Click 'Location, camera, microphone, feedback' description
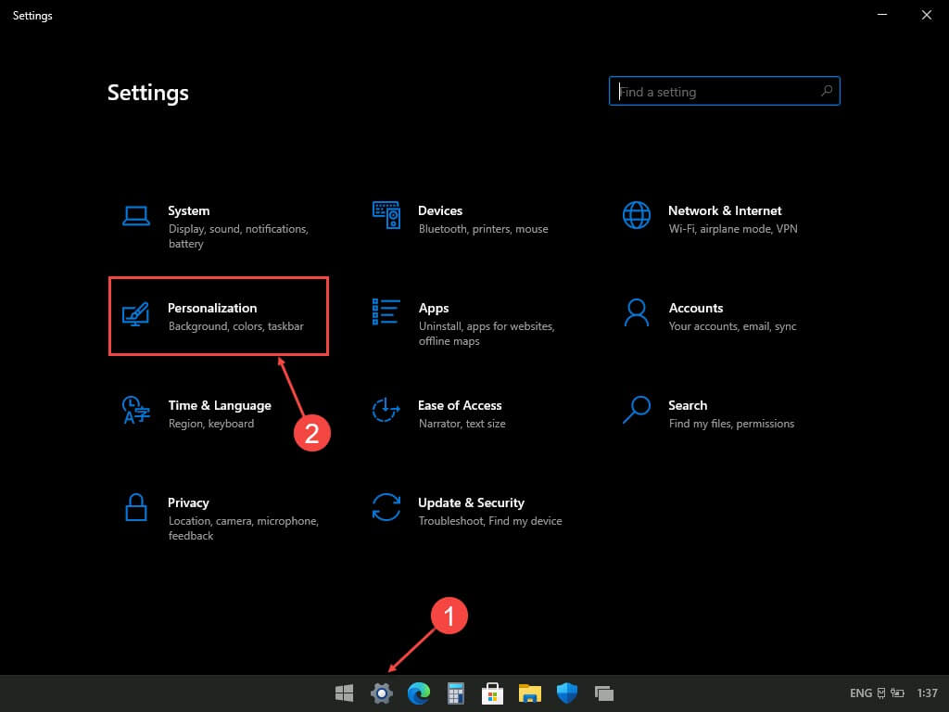Screen dimensions: 949x712 click(x=244, y=528)
